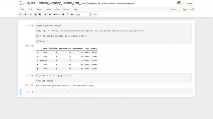
Task: Interrupt the kernel with the stop icon
Action: coord(63,15)
